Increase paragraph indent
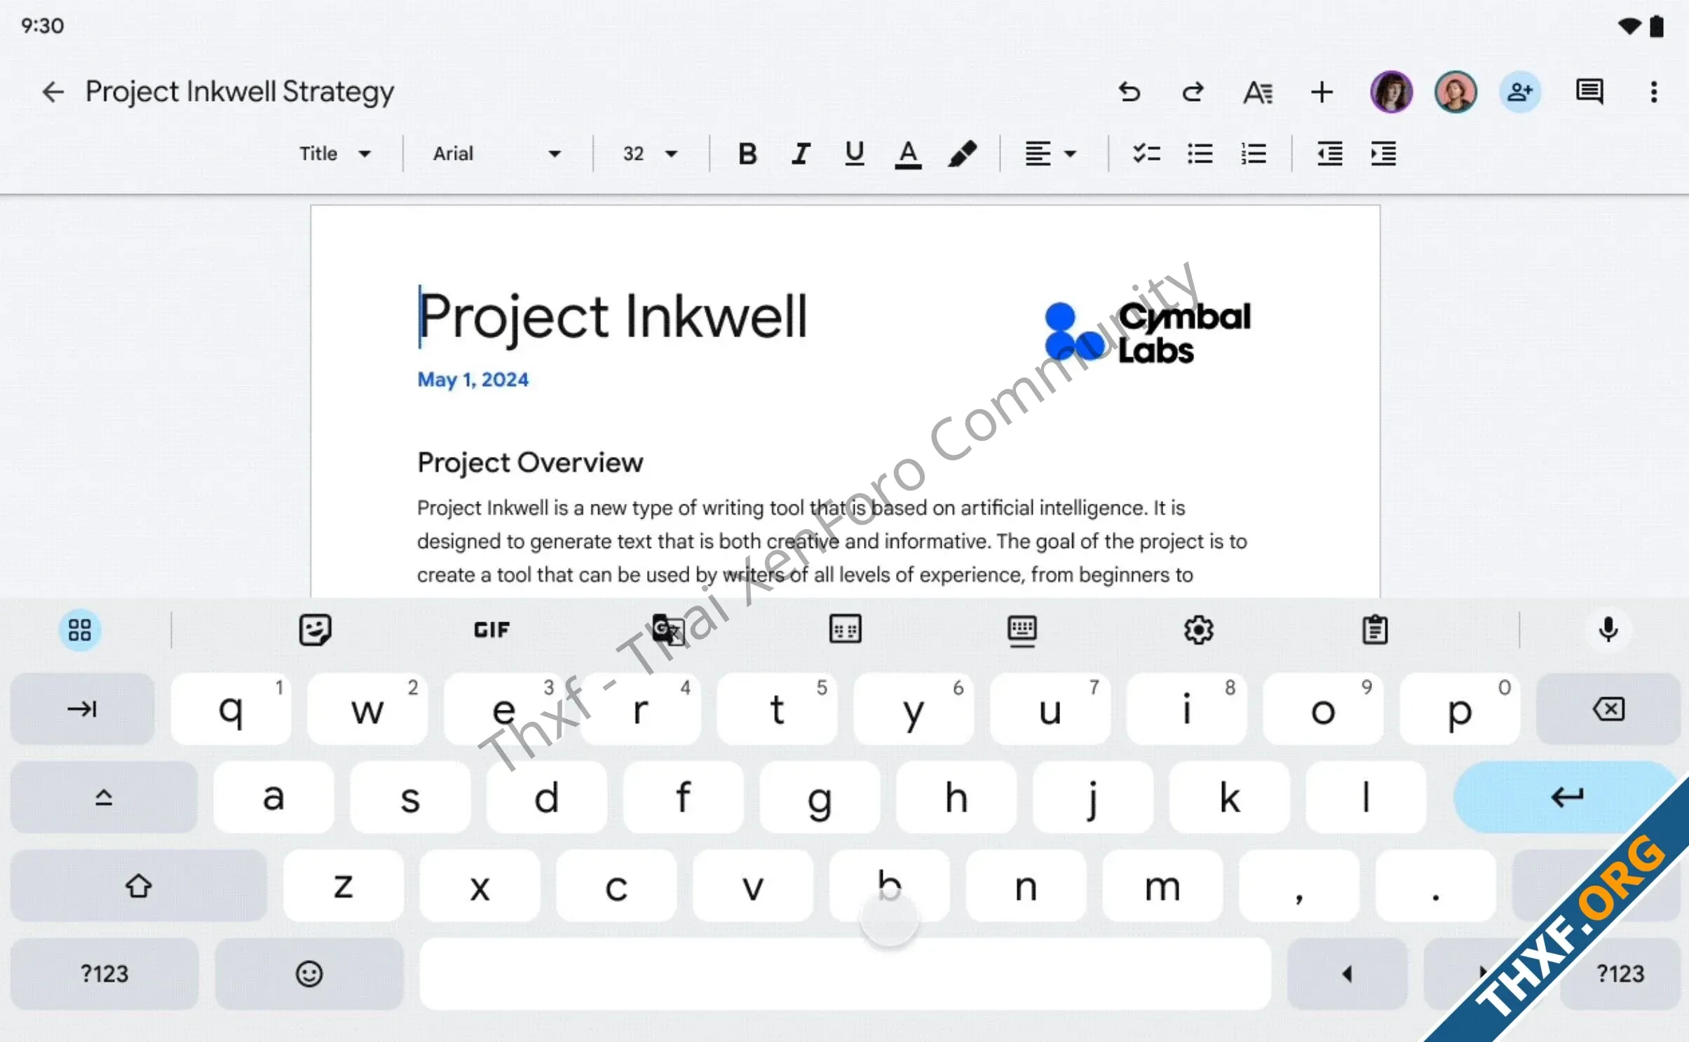The image size is (1689, 1042). pyautogui.click(x=1383, y=153)
